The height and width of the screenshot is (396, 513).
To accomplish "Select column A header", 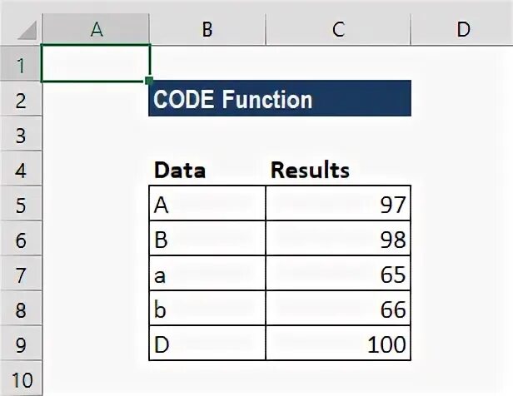I will point(96,29).
